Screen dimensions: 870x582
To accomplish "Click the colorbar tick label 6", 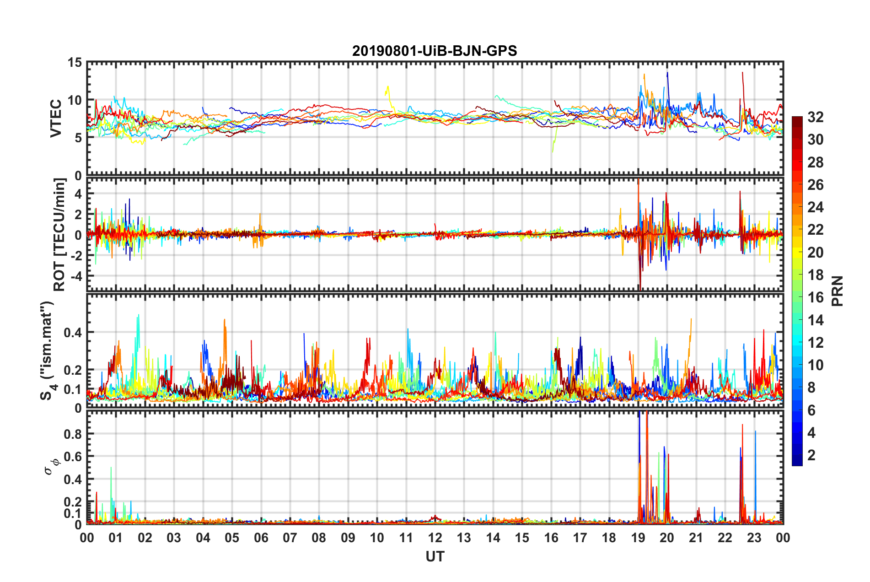I will pyautogui.click(x=811, y=410).
